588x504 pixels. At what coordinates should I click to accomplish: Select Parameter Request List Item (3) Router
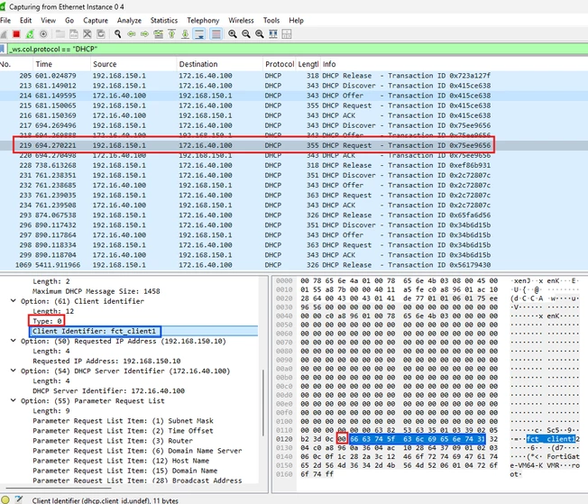[113, 441]
